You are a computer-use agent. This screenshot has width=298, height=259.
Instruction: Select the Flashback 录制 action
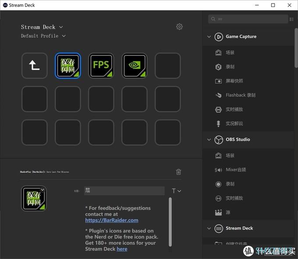pos(240,95)
